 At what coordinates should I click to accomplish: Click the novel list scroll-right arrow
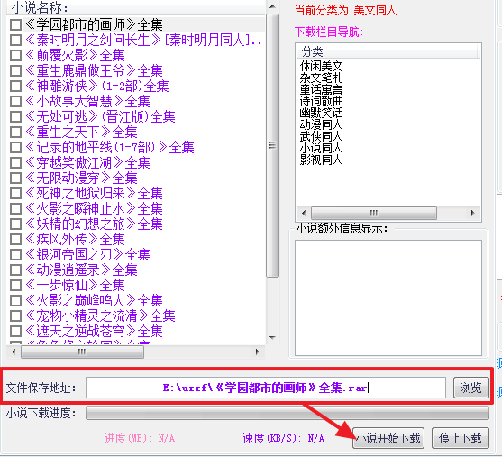[257, 352]
